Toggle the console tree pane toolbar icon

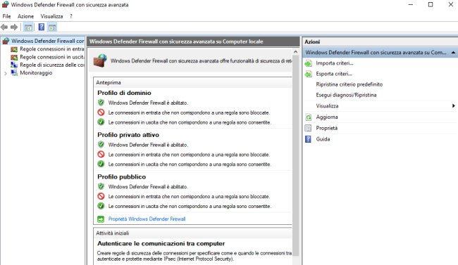(x=28, y=27)
